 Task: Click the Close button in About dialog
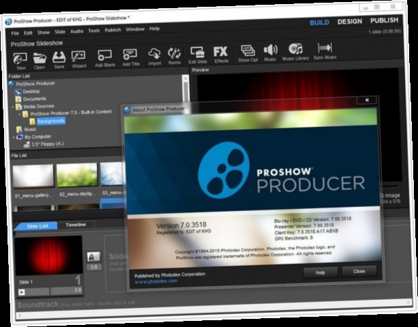[359, 271]
